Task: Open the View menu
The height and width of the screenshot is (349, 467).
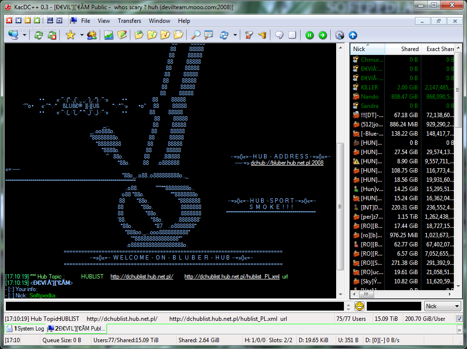Action: tap(104, 21)
